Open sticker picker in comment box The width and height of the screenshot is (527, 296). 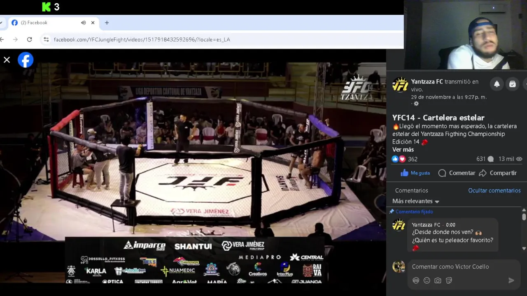[449, 280]
